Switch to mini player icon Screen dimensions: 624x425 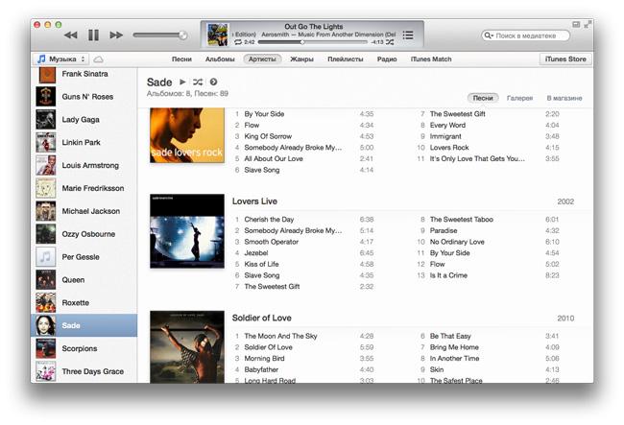pos(576,25)
